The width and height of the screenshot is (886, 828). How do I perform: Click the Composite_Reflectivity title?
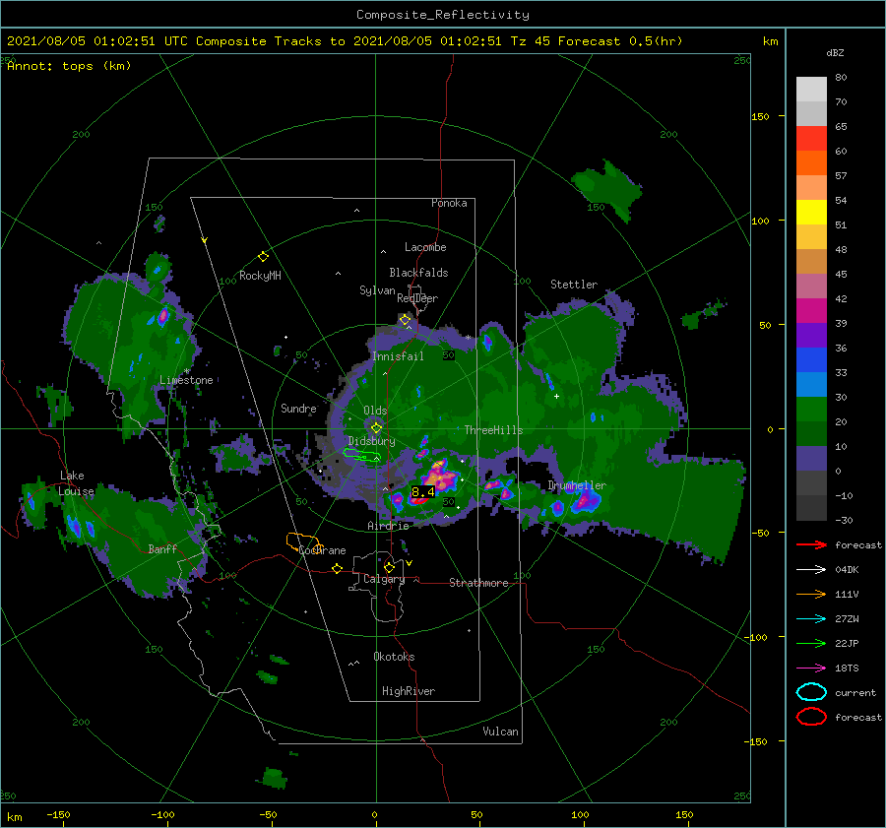[x=443, y=15]
